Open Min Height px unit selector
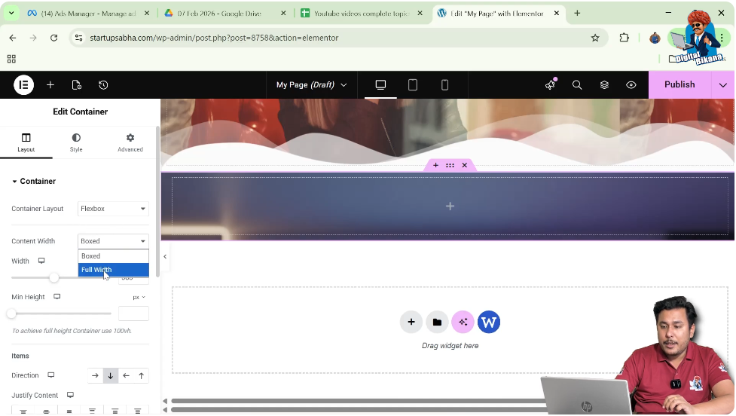This screenshot has height=416, width=736. (x=139, y=297)
